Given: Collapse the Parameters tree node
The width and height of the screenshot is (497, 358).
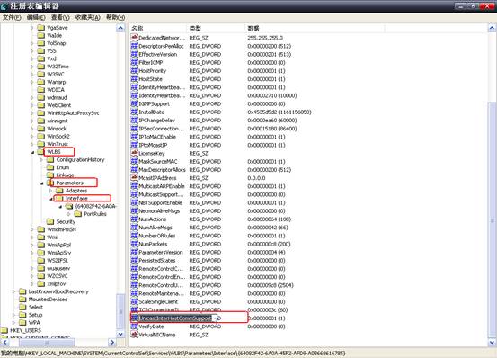Looking at the screenshot, I should tap(42, 183).
